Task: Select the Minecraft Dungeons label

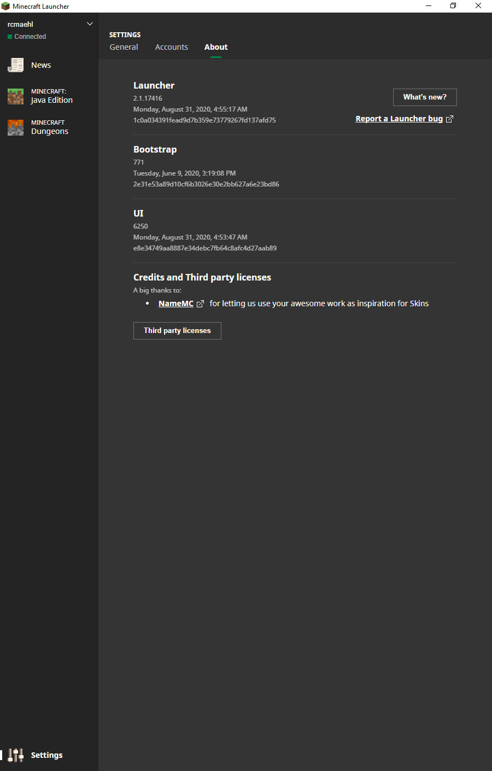Action: 49,127
